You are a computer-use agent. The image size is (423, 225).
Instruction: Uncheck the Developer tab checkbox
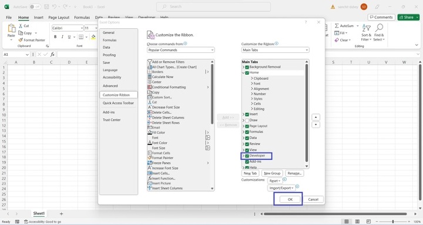click(x=247, y=156)
